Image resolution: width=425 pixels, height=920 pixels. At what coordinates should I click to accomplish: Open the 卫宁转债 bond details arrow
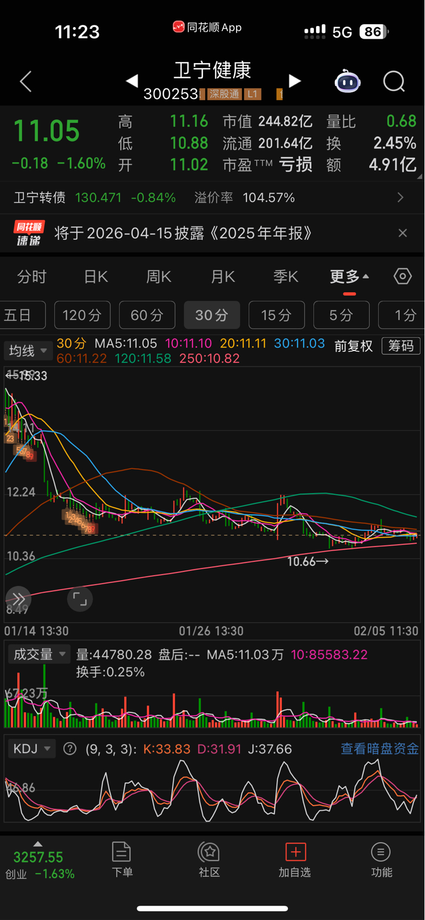(x=401, y=197)
